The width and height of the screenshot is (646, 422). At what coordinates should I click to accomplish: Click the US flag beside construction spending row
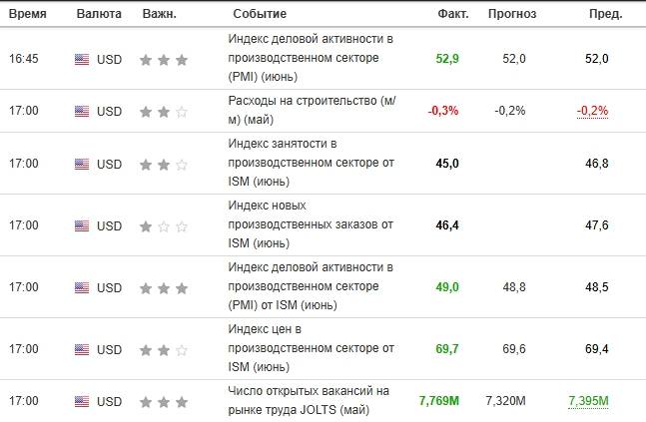(x=82, y=111)
